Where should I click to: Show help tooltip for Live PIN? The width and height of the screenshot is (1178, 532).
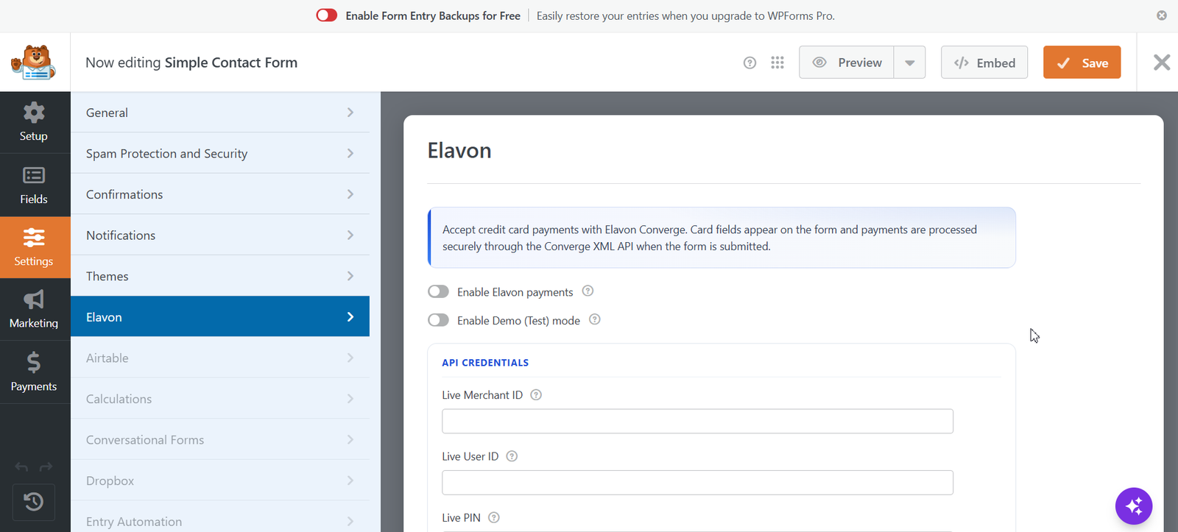tap(494, 517)
